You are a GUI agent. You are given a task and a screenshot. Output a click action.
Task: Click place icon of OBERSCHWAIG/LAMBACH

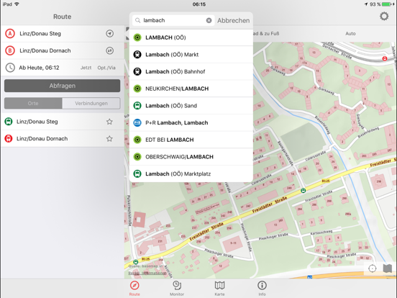pos(137,157)
